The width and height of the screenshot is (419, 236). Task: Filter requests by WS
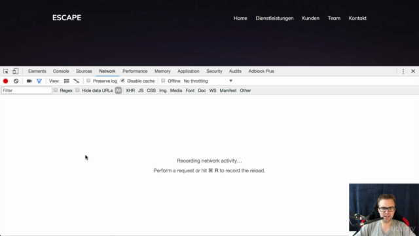213,90
